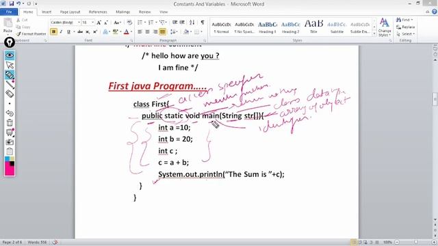
Task: Apply the Heading 1 style
Action: (x=268, y=27)
